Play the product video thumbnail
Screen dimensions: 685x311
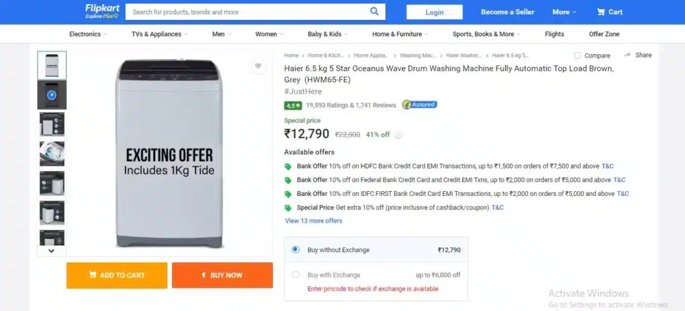coord(52,95)
